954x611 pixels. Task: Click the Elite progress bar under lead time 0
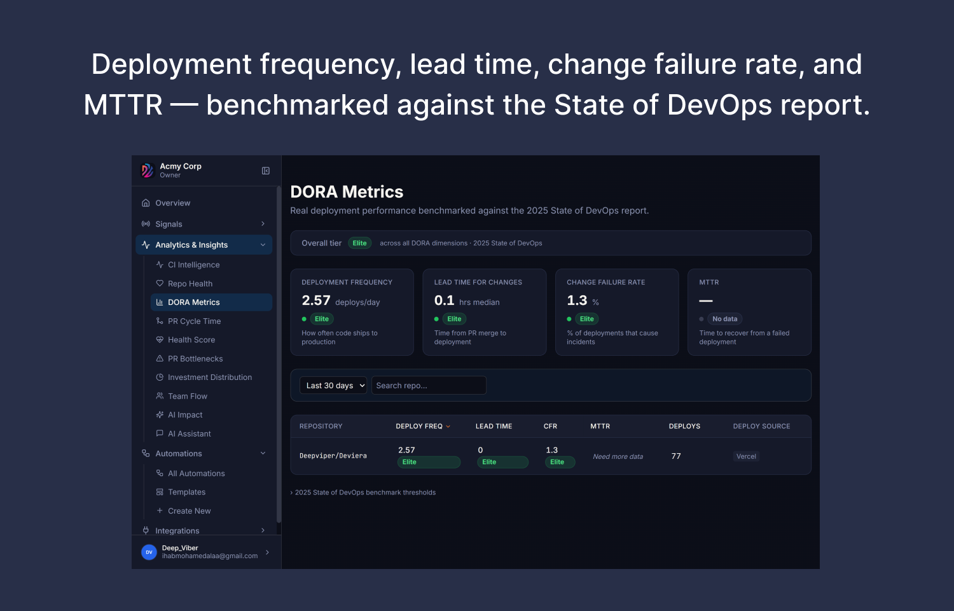click(502, 462)
